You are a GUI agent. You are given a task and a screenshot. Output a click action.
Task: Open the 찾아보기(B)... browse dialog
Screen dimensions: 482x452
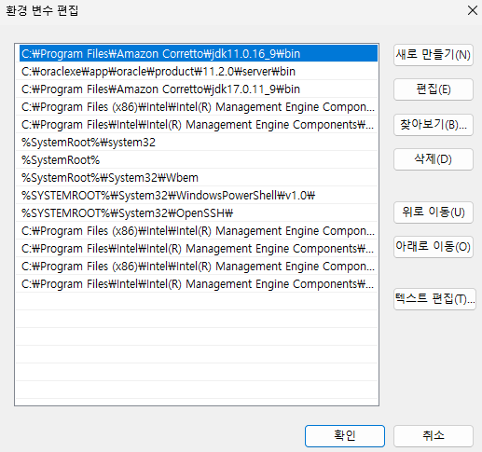coord(434,125)
